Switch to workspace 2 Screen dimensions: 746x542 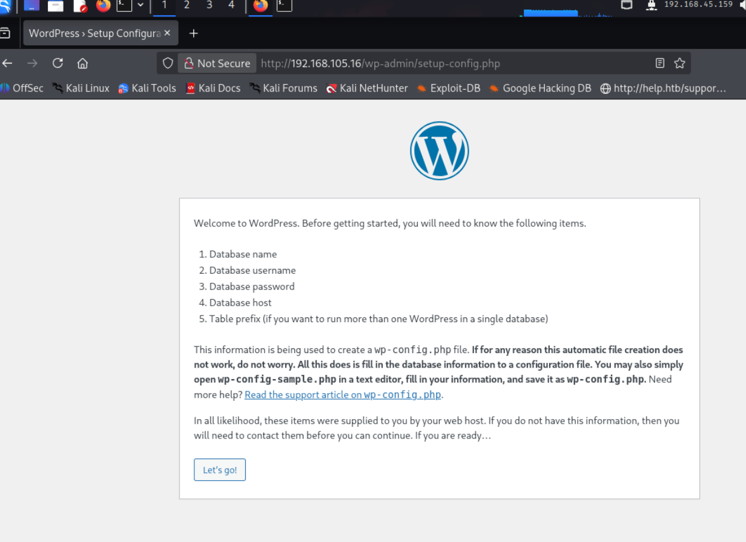[187, 5]
